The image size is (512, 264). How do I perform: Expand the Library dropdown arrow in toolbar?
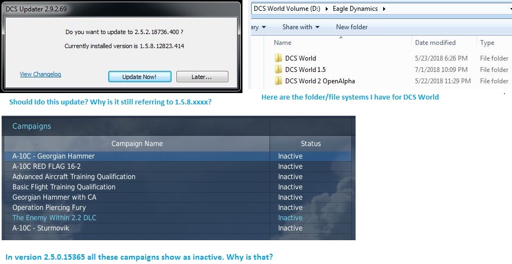[264, 27]
